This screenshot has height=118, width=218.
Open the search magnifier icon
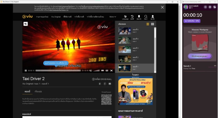click(146, 17)
